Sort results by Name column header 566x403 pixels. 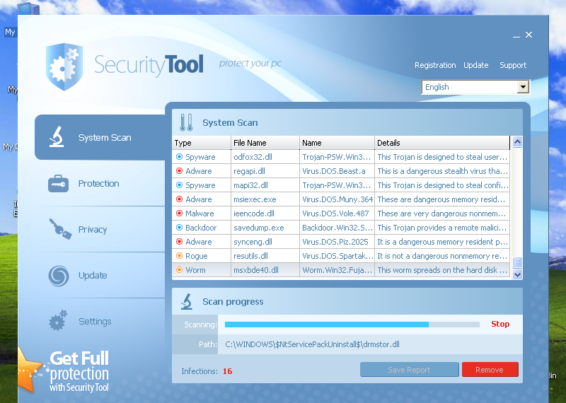point(337,143)
